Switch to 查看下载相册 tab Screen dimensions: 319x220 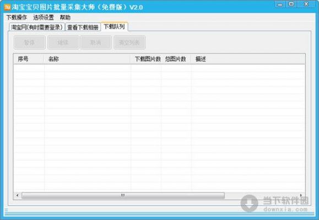(83, 27)
